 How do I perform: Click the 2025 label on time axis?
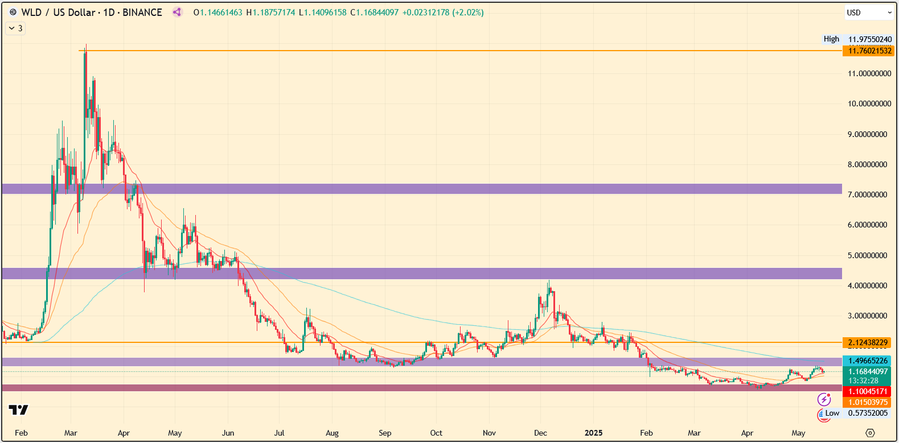click(593, 433)
